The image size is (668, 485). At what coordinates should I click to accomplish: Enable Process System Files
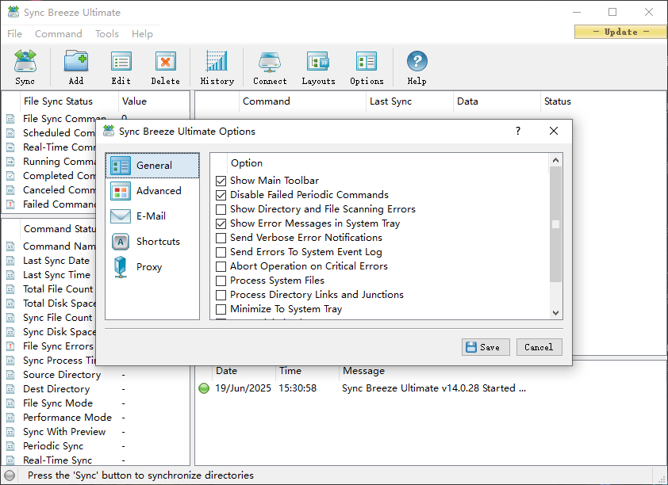point(221,281)
